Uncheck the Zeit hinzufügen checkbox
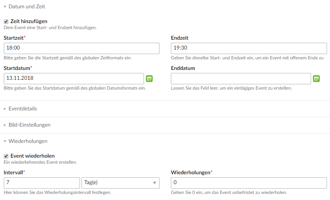The width and height of the screenshot is (330, 200). coord(6,22)
